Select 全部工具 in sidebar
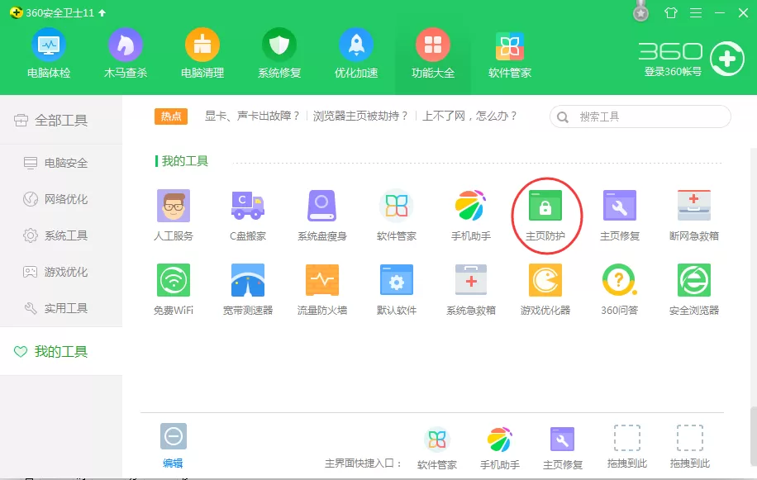This screenshot has width=757, height=480. coord(61,120)
